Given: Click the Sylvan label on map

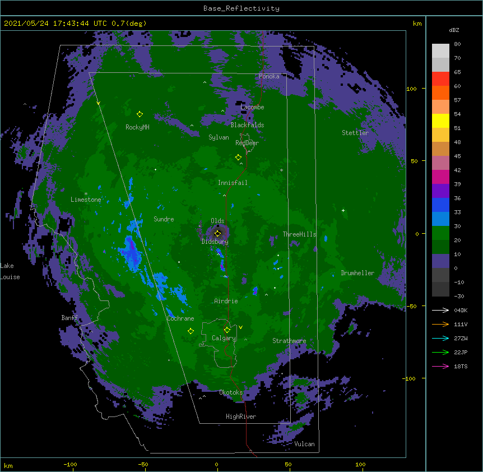Looking at the screenshot, I should (x=219, y=137).
